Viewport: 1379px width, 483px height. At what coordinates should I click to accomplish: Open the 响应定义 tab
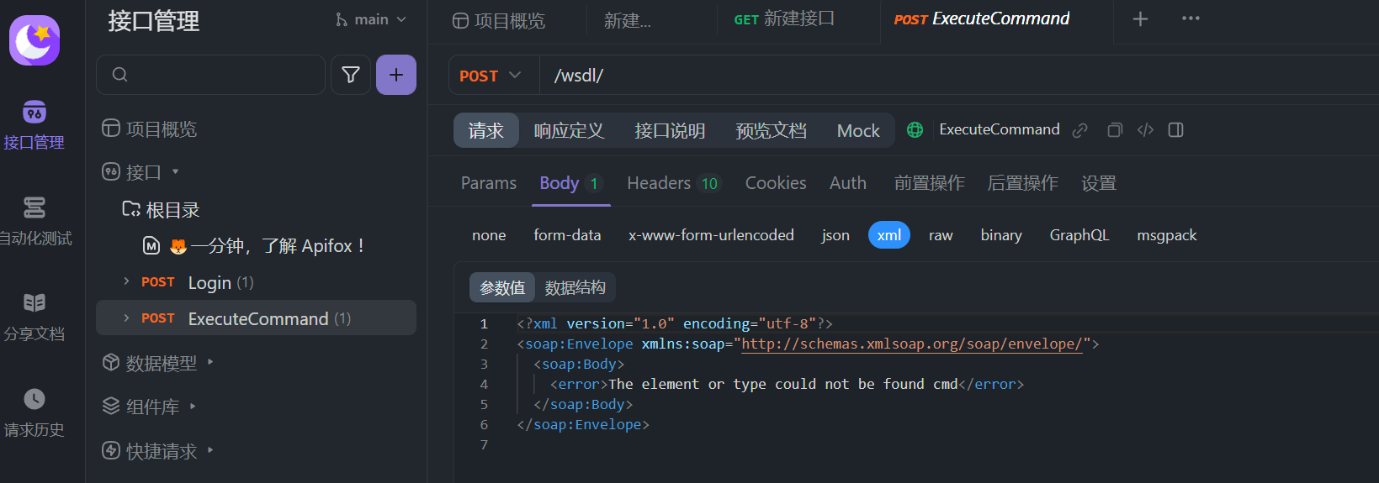tap(569, 131)
